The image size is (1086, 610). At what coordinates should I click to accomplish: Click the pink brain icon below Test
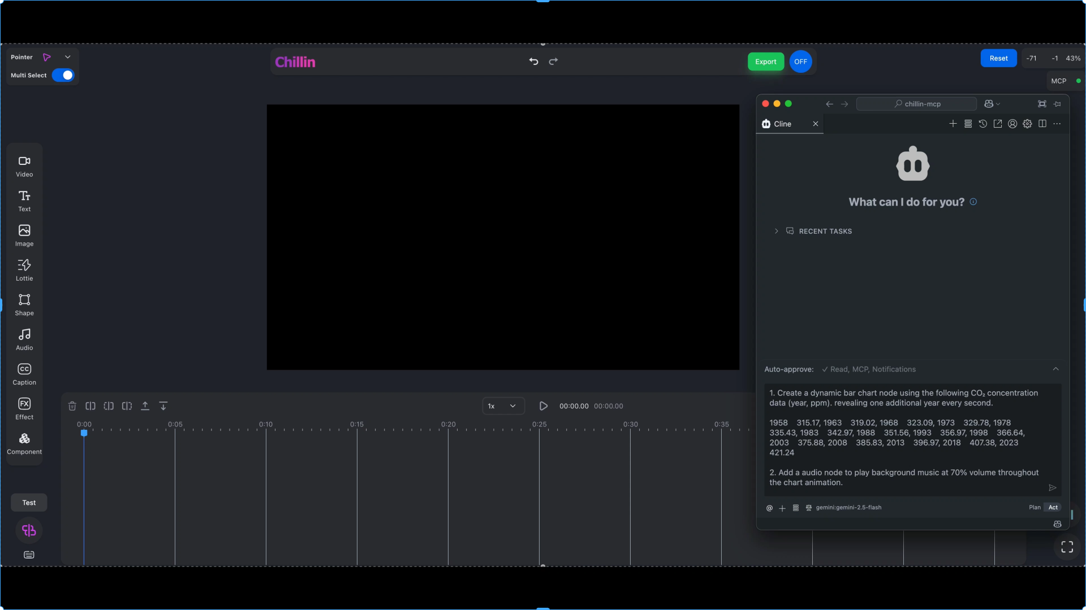coord(29,530)
